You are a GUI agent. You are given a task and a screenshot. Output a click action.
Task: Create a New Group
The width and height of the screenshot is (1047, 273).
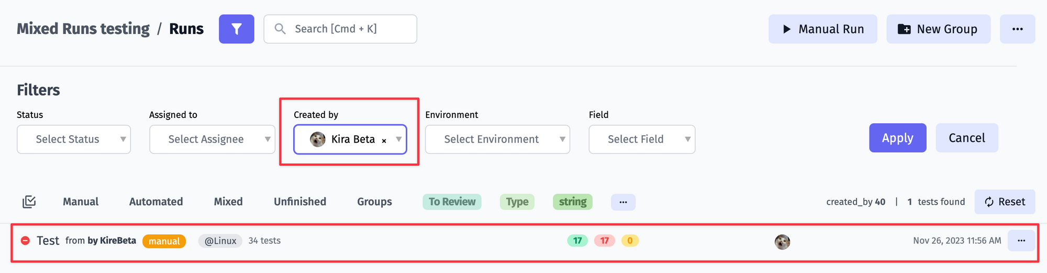pyautogui.click(x=939, y=29)
